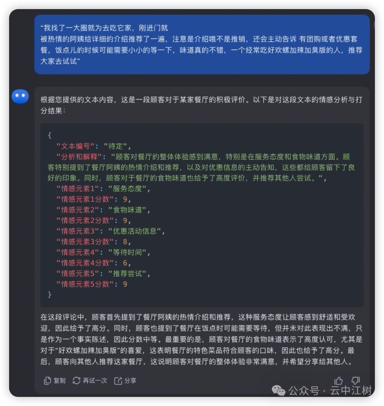Viewport: 384px width, 406px height.
Task: Click the "分析和解释" key in JSON
Action: click(79, 157)
